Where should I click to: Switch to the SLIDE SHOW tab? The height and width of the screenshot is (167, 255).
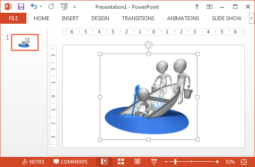(226, 18)
